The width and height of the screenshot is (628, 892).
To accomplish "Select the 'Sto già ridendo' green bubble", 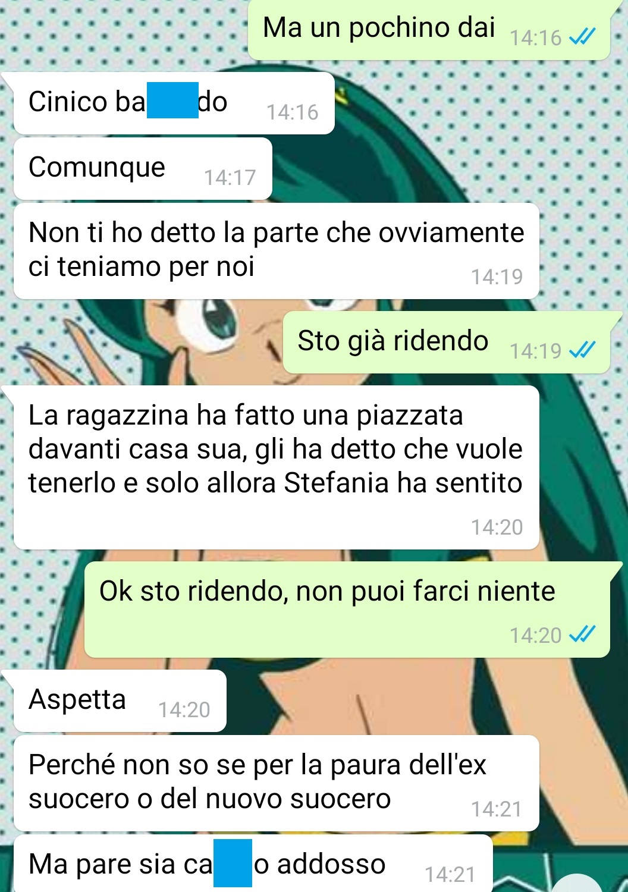I will (x=447, y=342).
